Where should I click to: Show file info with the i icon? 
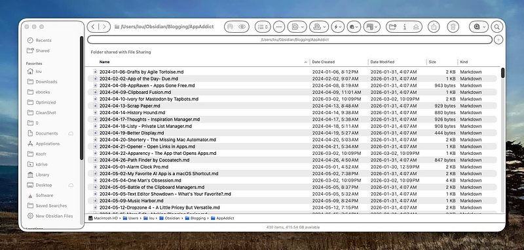(x=405, y=27)
